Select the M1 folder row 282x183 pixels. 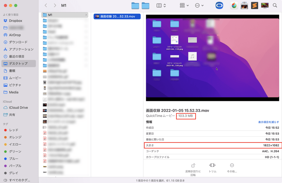65,15
